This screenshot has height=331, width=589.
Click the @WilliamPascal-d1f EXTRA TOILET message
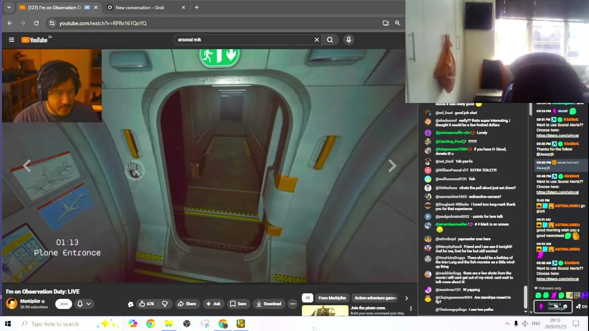click(466, 170)
